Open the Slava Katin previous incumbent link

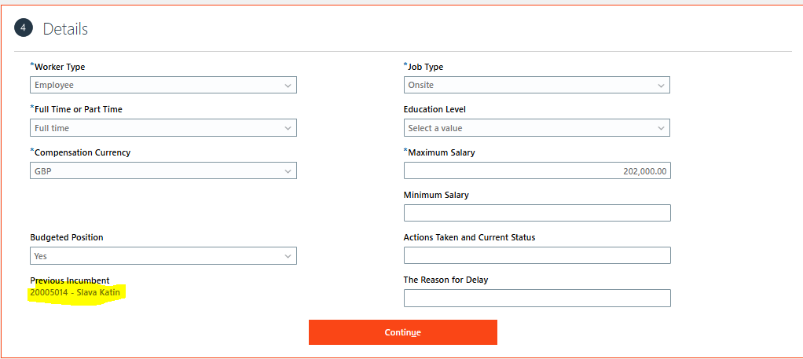75,293
